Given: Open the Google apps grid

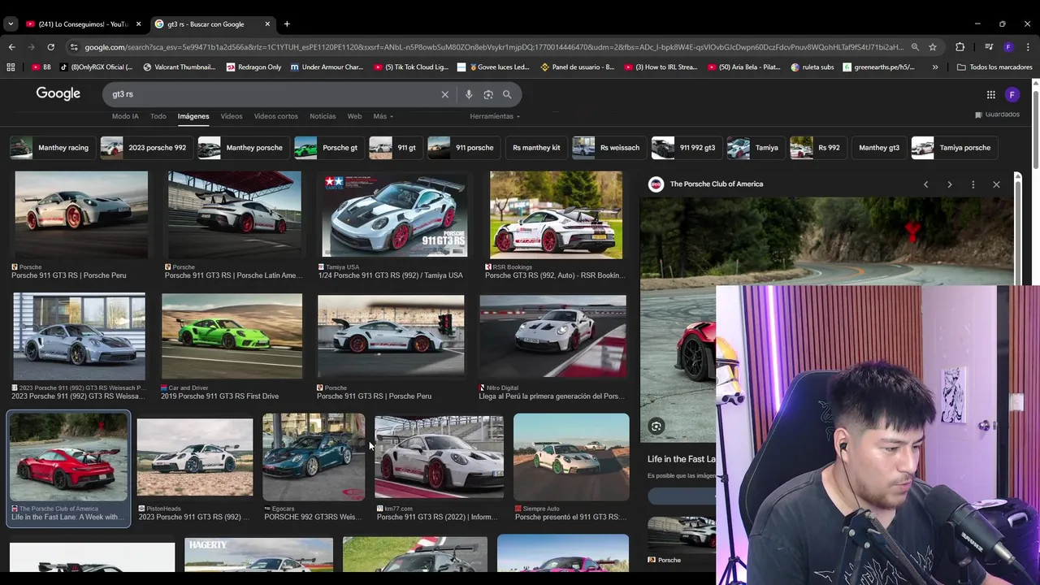Looking at the screenshot, I should pyautogui.click(x=990, y=95).
